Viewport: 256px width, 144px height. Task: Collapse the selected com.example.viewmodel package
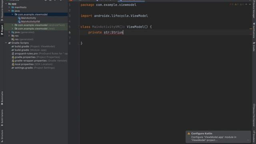[x=12, y=14]
